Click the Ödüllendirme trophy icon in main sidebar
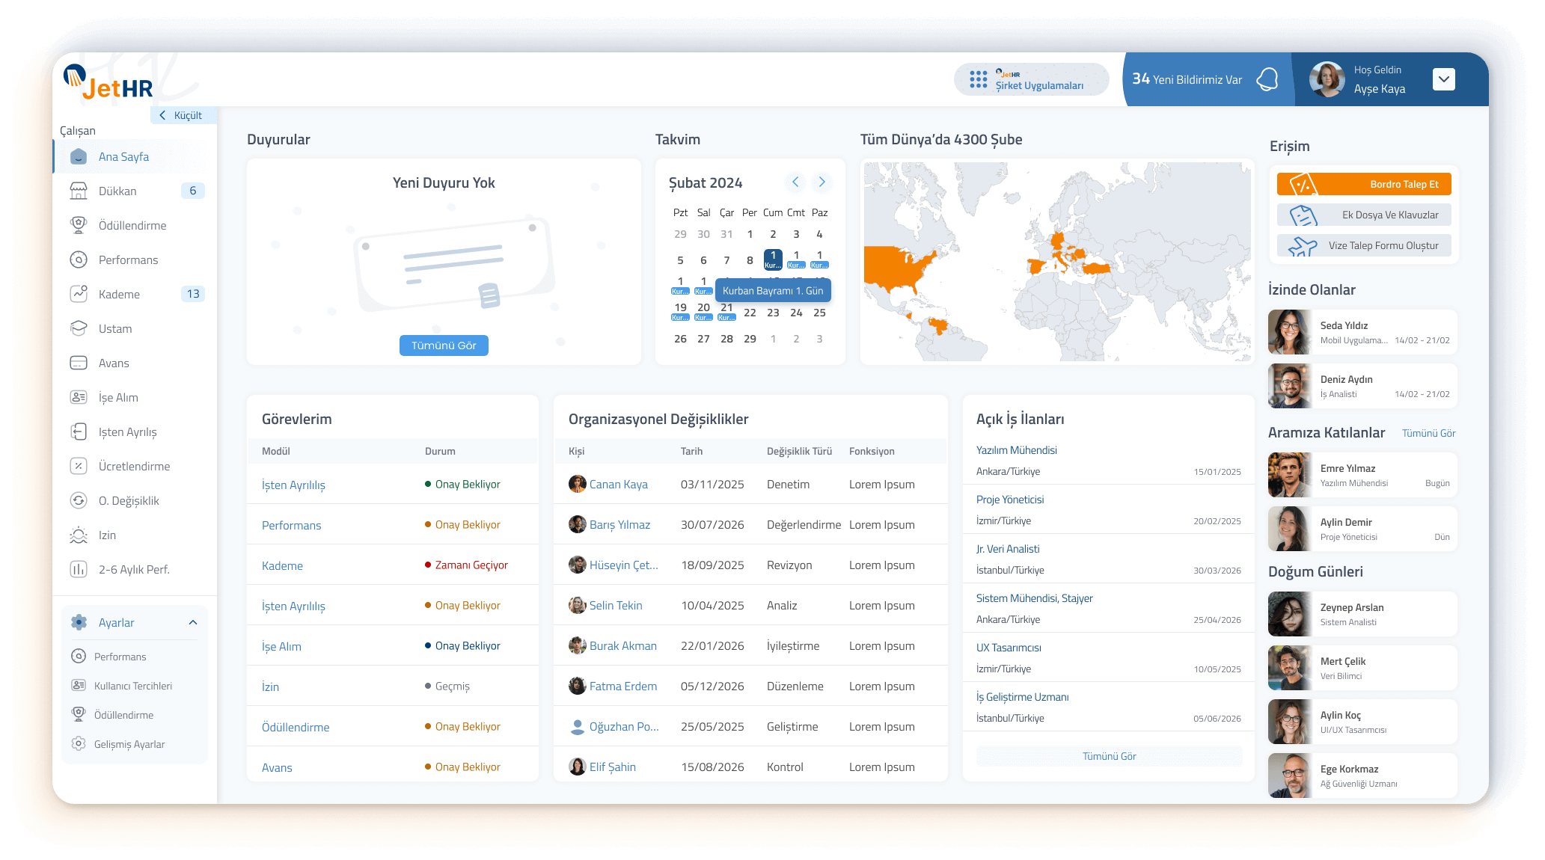 pos(79,225)
